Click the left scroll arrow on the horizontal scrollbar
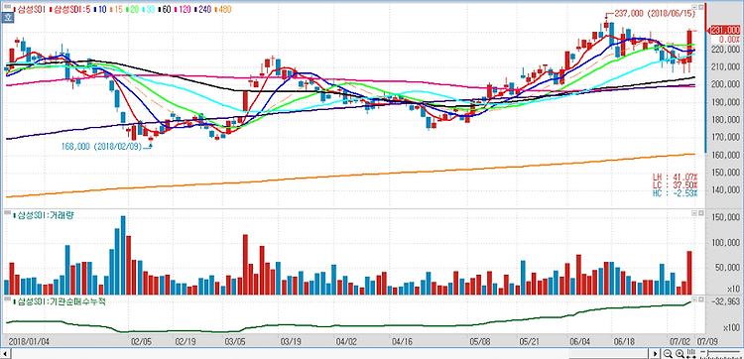This screenshot has height=359, width=744. tap(6, 354)
